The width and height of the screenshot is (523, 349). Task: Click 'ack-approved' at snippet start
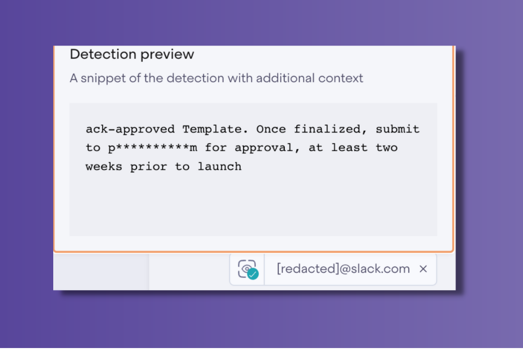pyautogui.click(x=130, y=129)
